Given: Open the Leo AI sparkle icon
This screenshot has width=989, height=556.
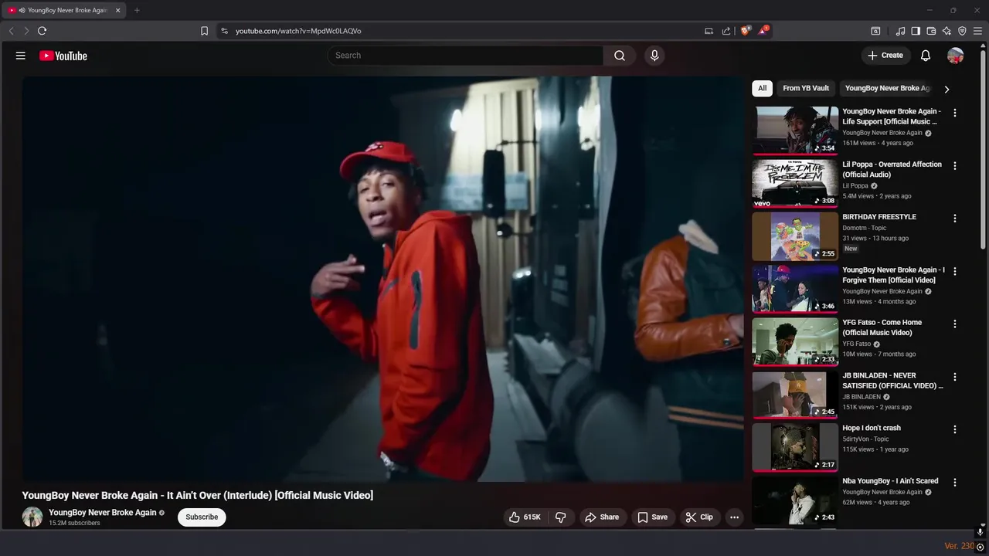Looking at the screenshot, I should (947, 31).
